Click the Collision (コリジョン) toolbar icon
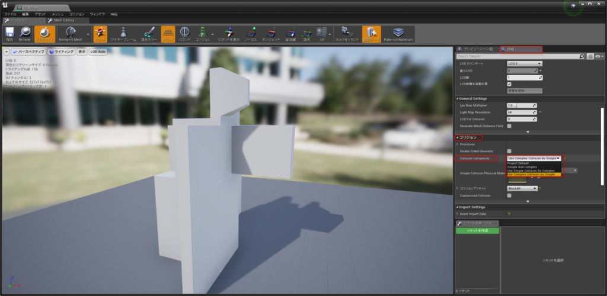Screen dimensions: 607x296 [203, 34]
